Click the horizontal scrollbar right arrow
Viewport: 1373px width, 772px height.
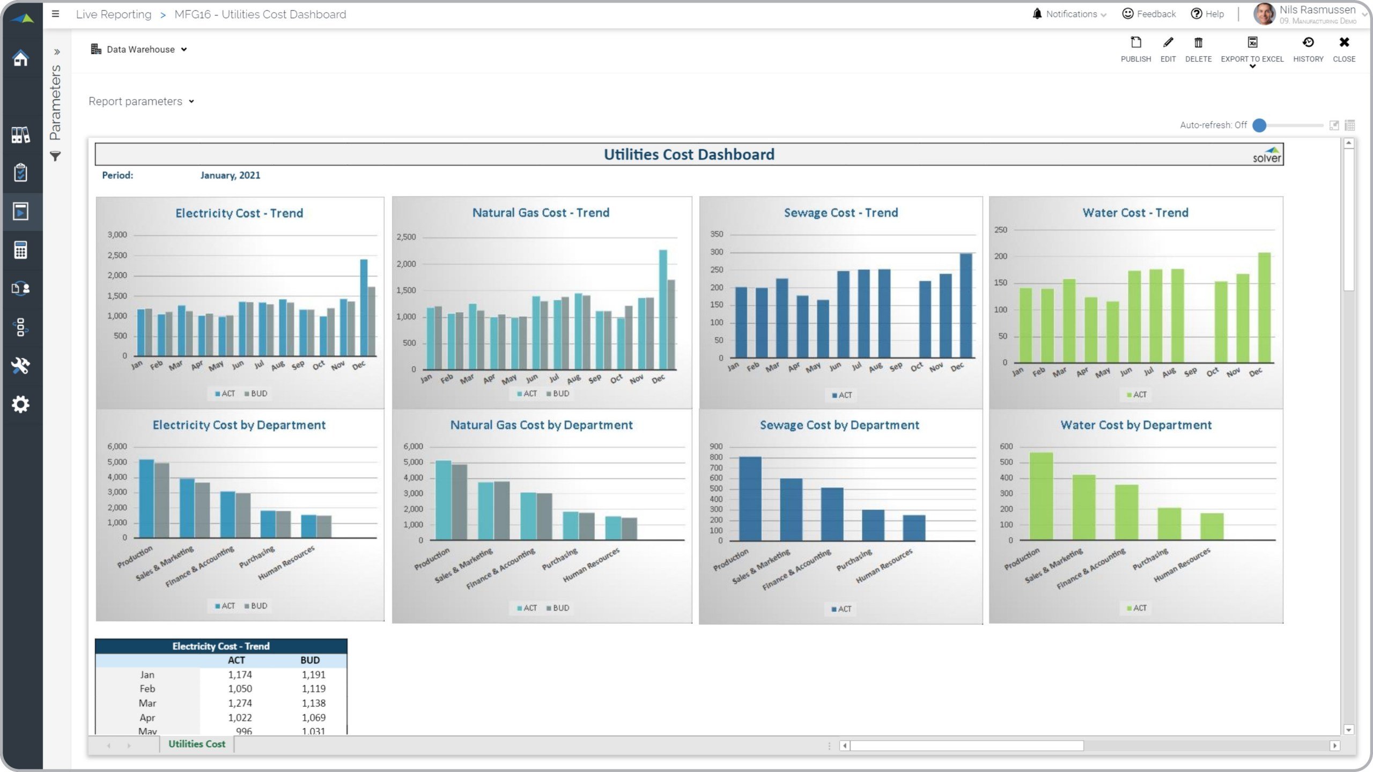(x=1334, y=746)
